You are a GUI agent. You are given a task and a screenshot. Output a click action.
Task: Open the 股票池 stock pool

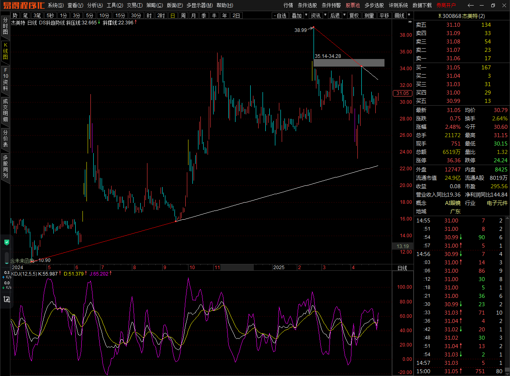[353, 5]
